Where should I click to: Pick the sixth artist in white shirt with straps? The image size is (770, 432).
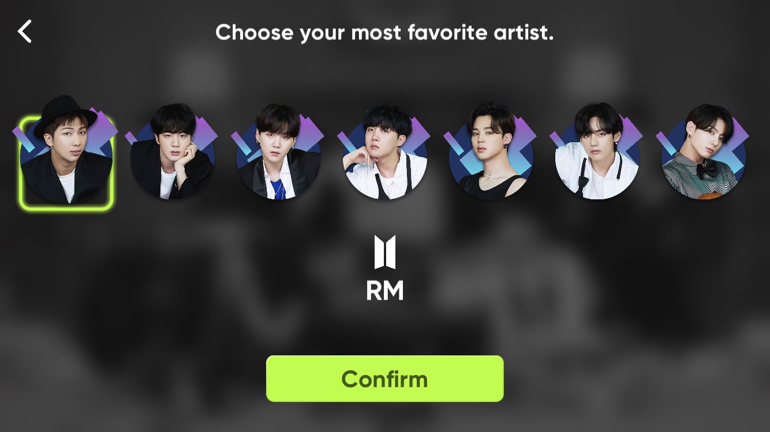point(597,153)
